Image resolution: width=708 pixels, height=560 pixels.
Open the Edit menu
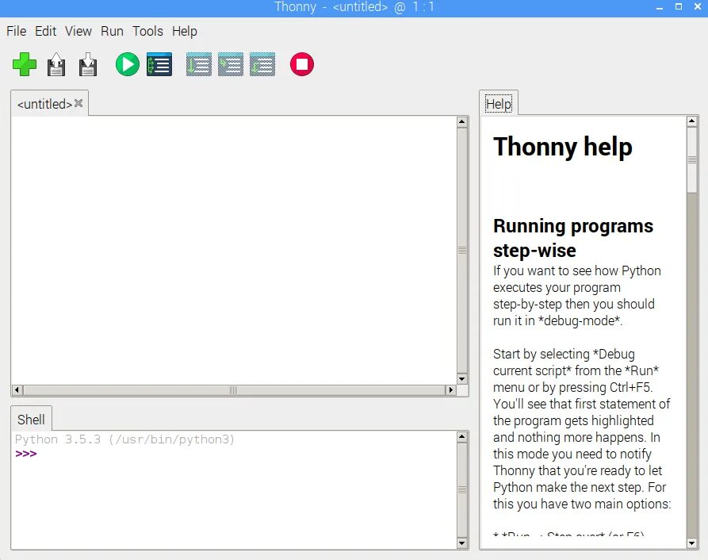pos(46,31)
